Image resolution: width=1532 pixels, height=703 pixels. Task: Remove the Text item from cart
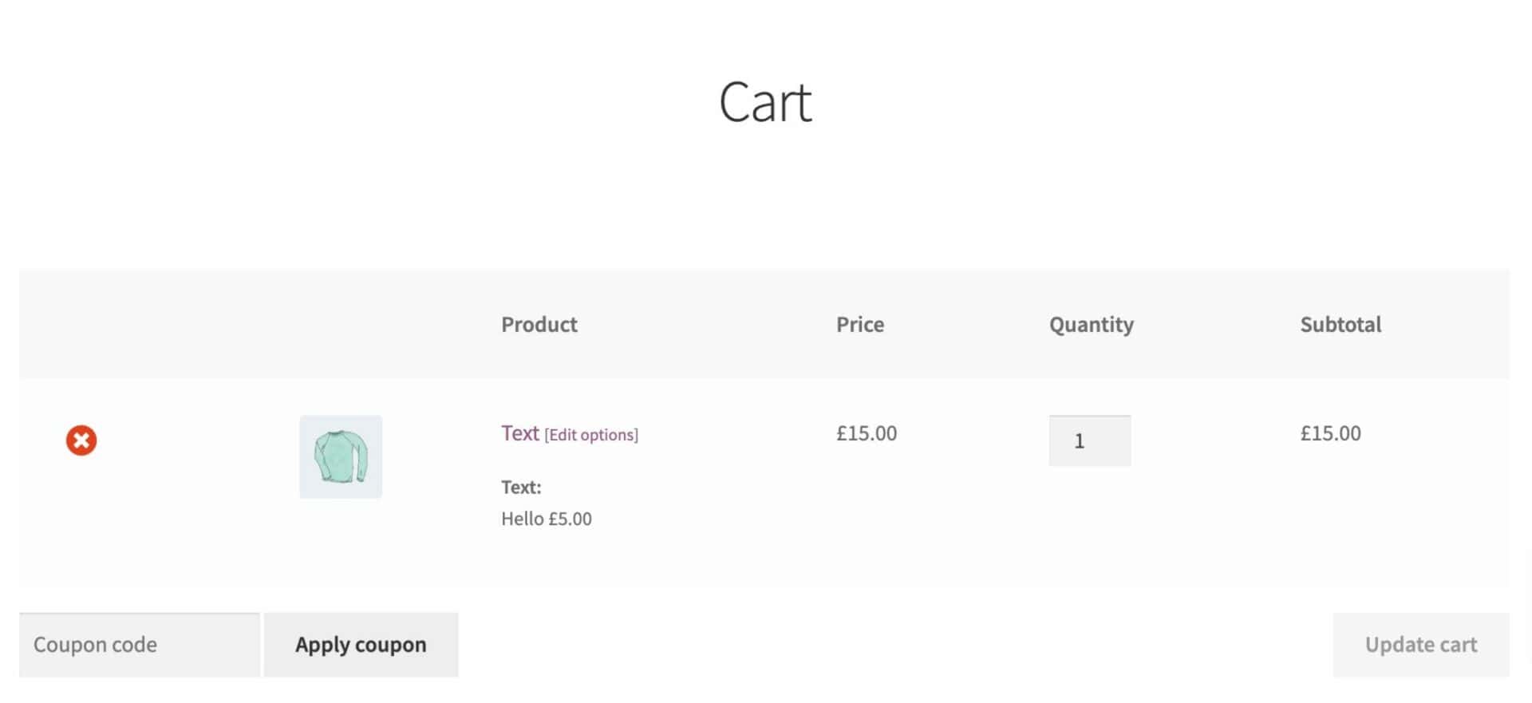(81, 440)
